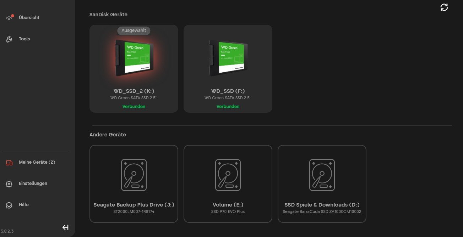The width and height of the screenshot is (463, 237).
Task: Select the WD_SSD (F:) drive image
Action: click(x=228, y=58)
